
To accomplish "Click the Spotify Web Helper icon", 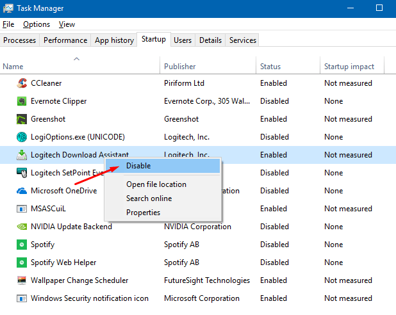I will 22,262.
